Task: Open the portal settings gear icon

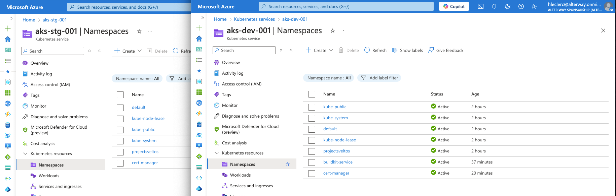Action: click(508, 6)
